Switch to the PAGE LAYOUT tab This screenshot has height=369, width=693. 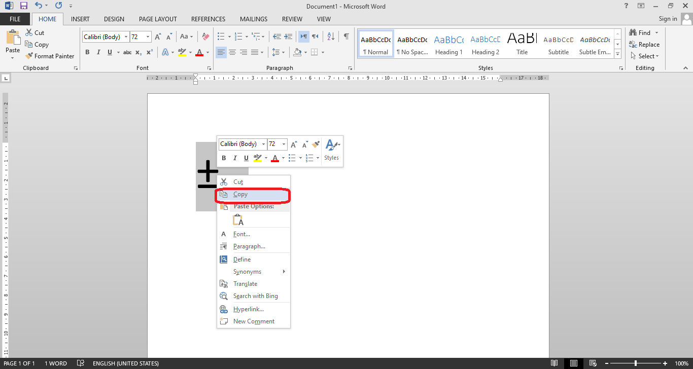(158, 19)
